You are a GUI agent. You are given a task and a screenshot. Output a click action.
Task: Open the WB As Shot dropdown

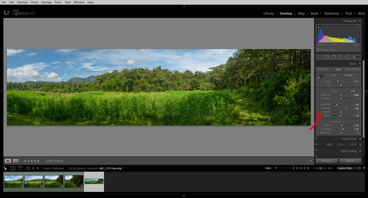[349, 75]
